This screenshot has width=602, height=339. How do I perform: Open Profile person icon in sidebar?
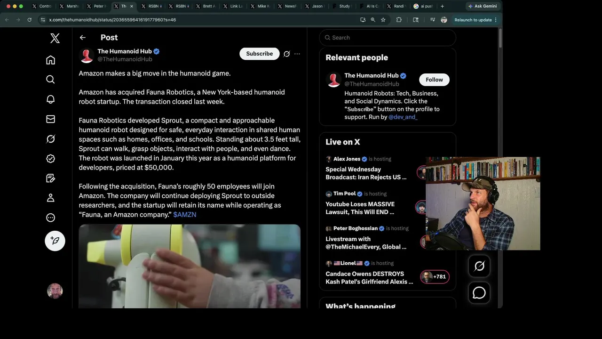[51, 198]
